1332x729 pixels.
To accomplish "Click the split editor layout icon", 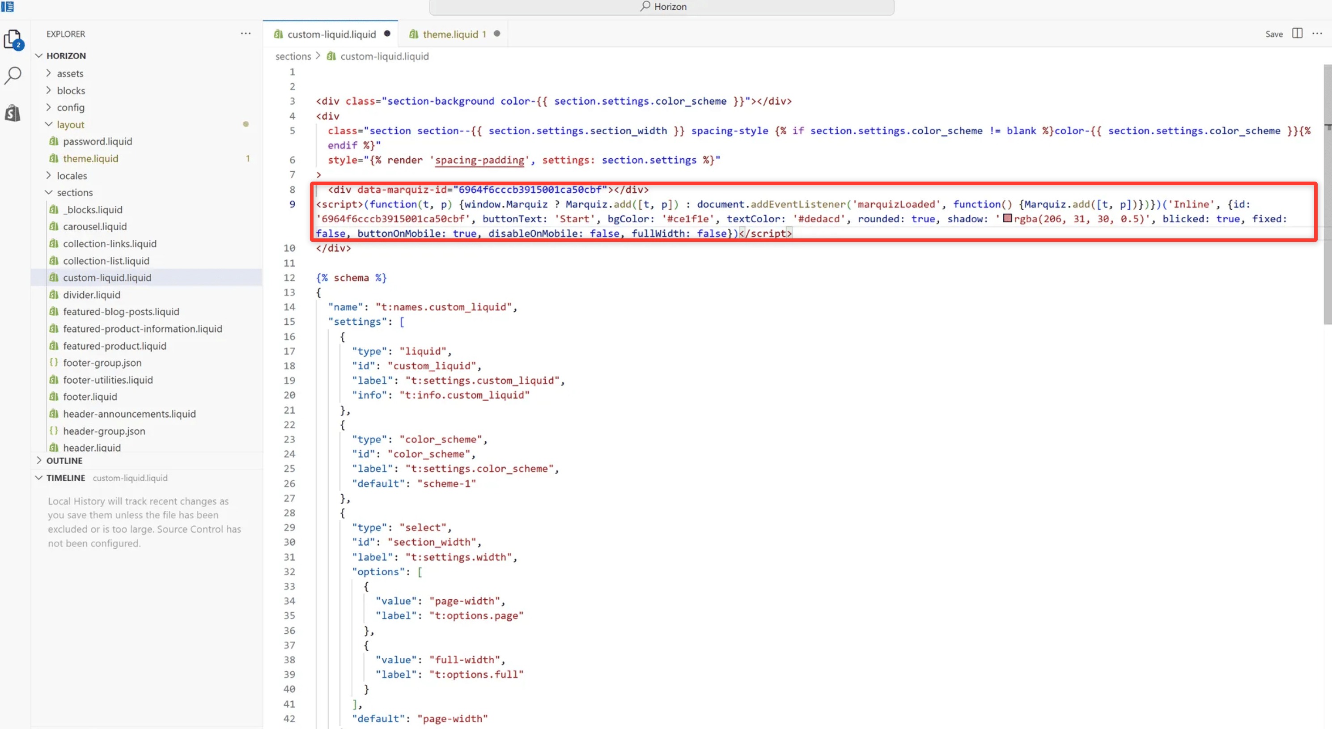I will point(1297,34).
